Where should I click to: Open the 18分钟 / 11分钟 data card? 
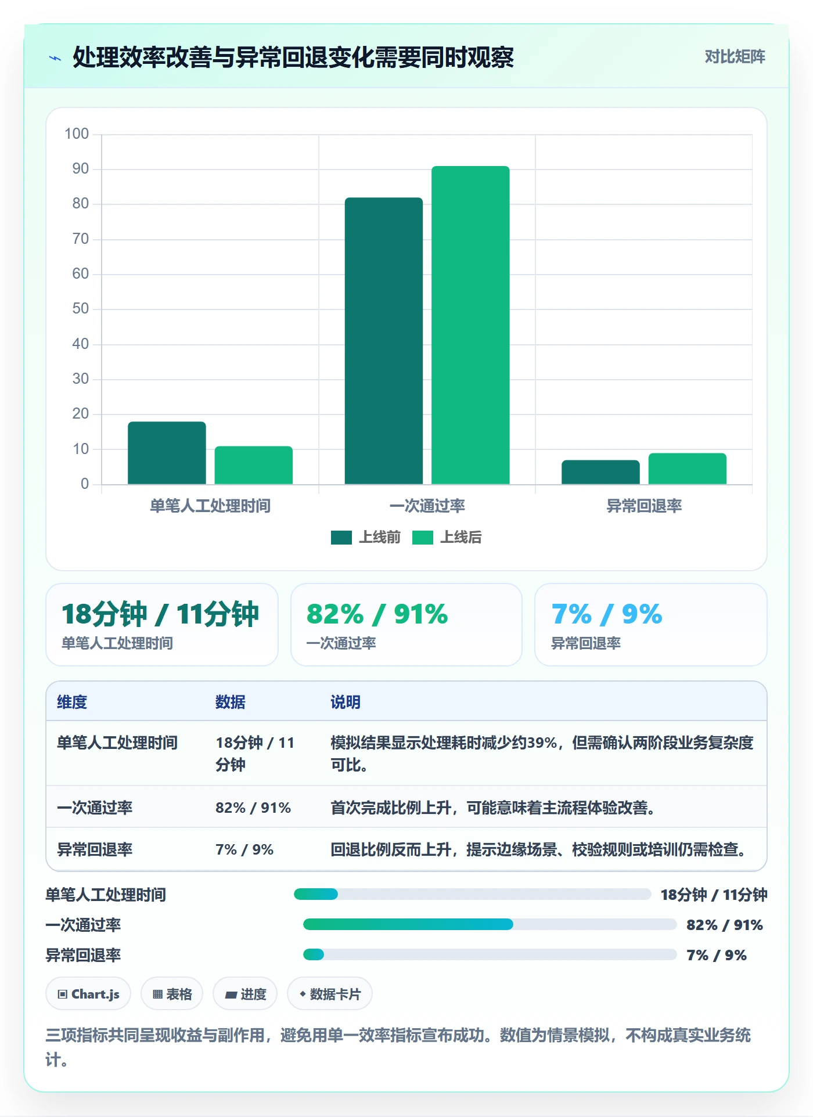pyautogui.click(x=162, y=625)
